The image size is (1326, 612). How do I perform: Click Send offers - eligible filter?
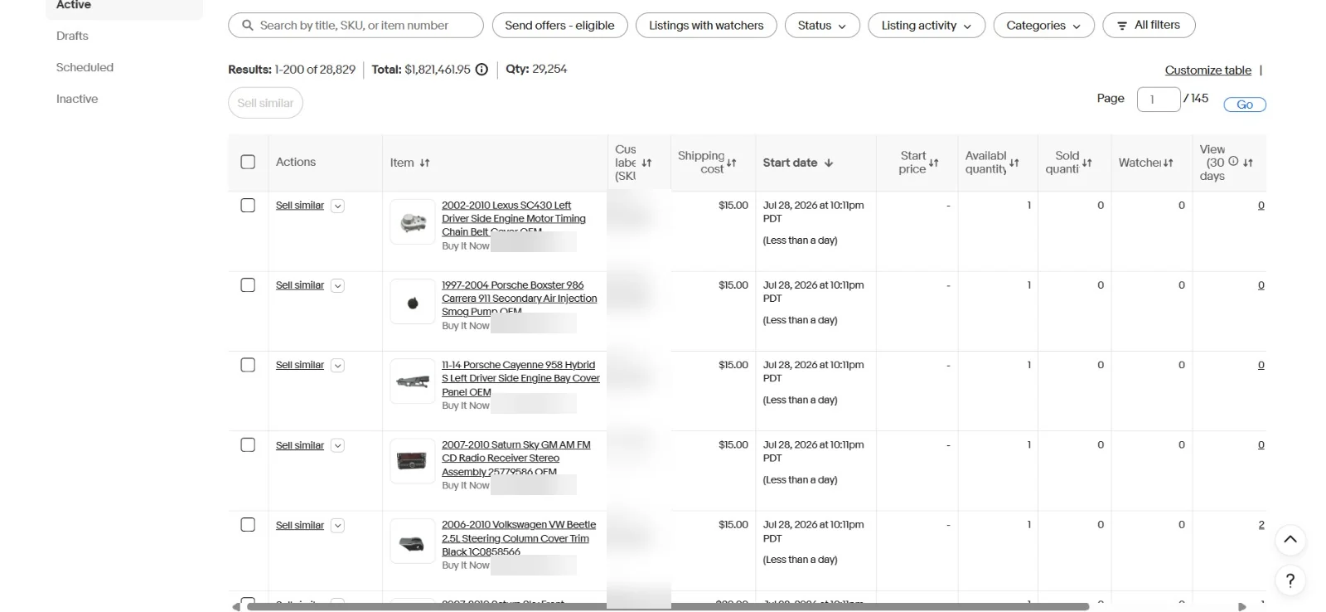click(559, 26)
